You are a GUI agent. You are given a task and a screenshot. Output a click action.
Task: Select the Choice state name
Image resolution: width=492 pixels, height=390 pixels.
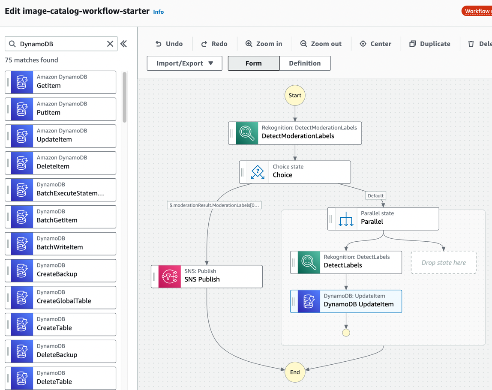pyautogui.click(x=282, y=175)
